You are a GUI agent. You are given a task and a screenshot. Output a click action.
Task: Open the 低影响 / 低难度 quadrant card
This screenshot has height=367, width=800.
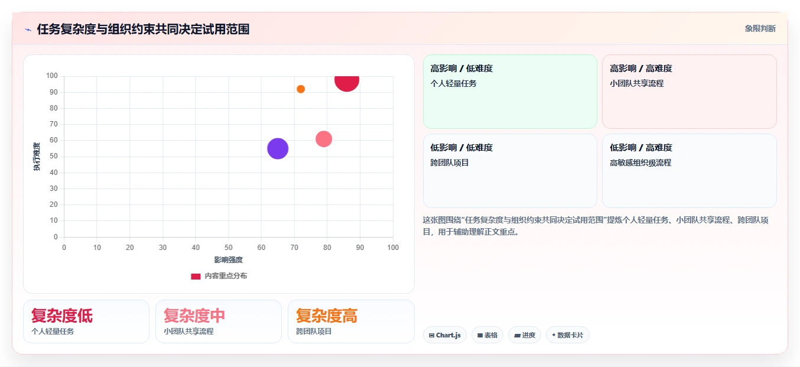point(510,171)
